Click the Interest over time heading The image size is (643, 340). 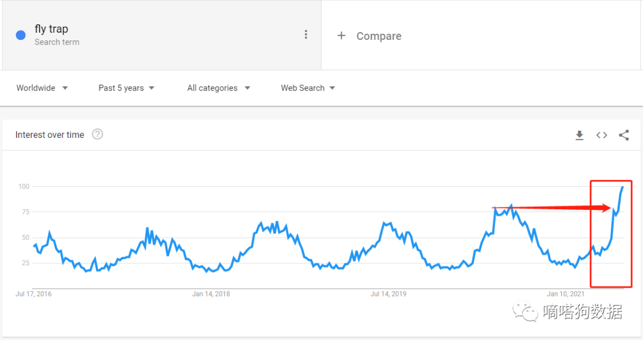point(50,135)
